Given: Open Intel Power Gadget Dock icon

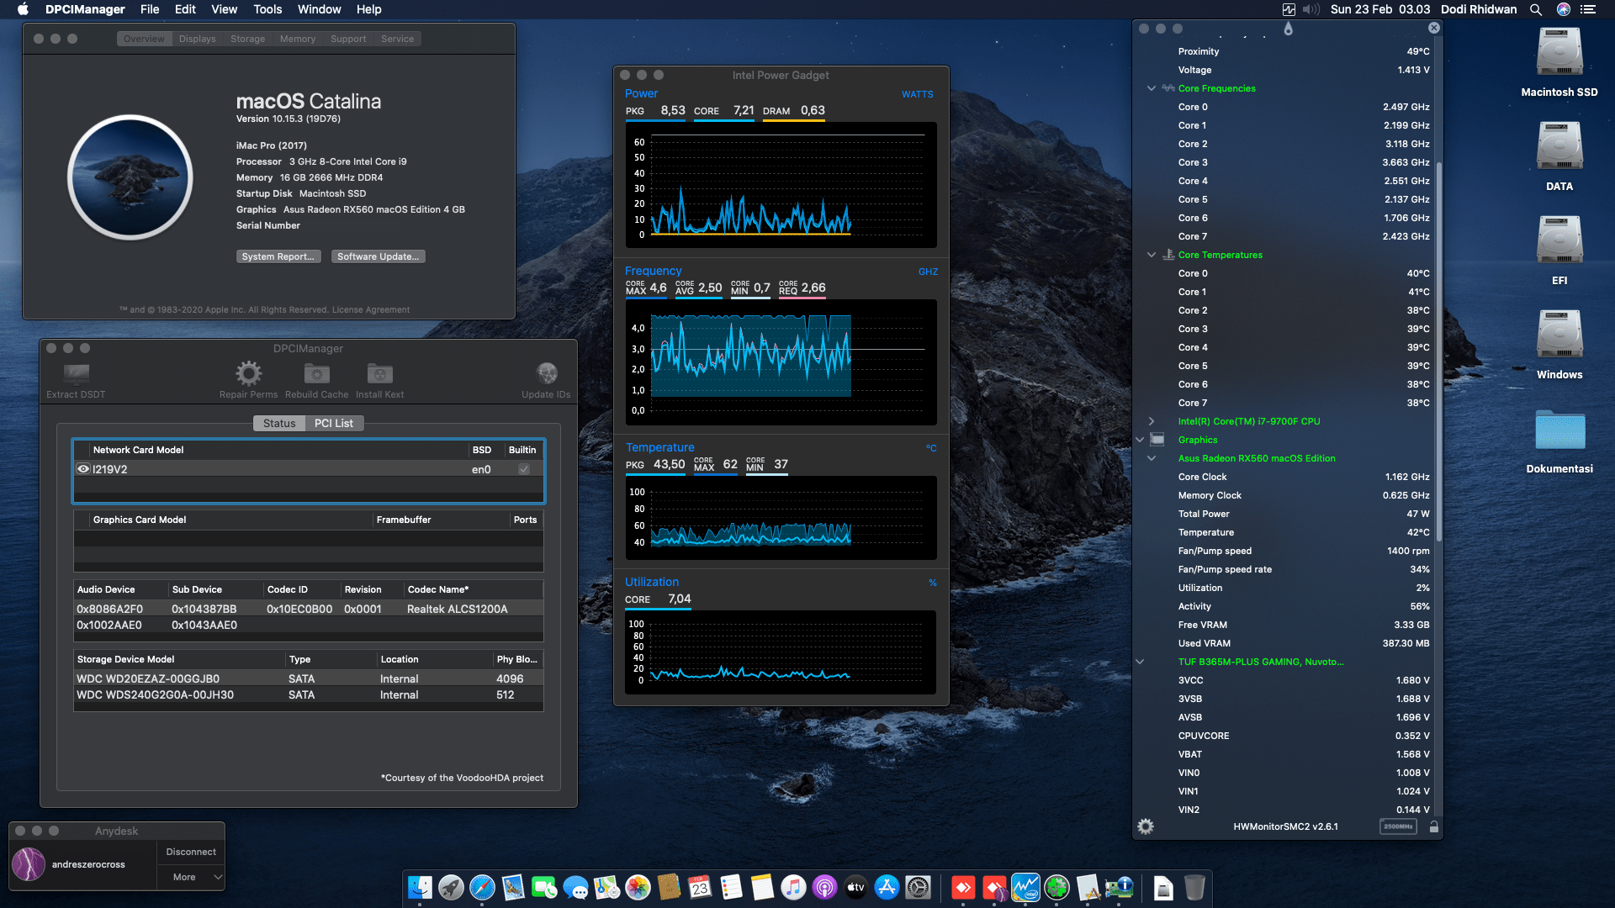Looking at the screenshot, I should (x=1025, y=887).
